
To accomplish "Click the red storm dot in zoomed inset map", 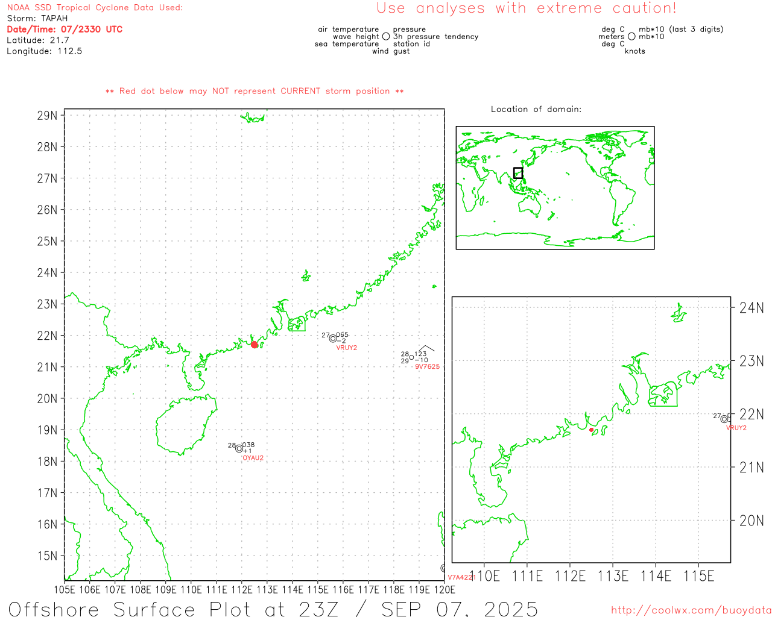I will (592, 430).
